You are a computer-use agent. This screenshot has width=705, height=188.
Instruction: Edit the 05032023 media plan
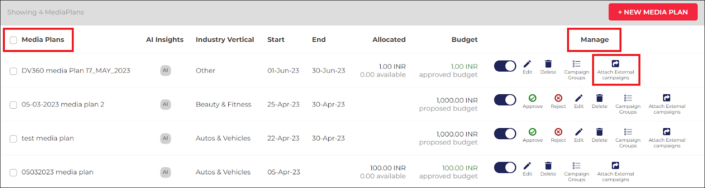click(527, 169)
